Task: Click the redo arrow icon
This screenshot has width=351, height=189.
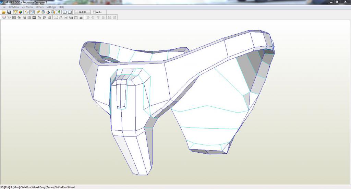Action: click(x=49, y=17)
